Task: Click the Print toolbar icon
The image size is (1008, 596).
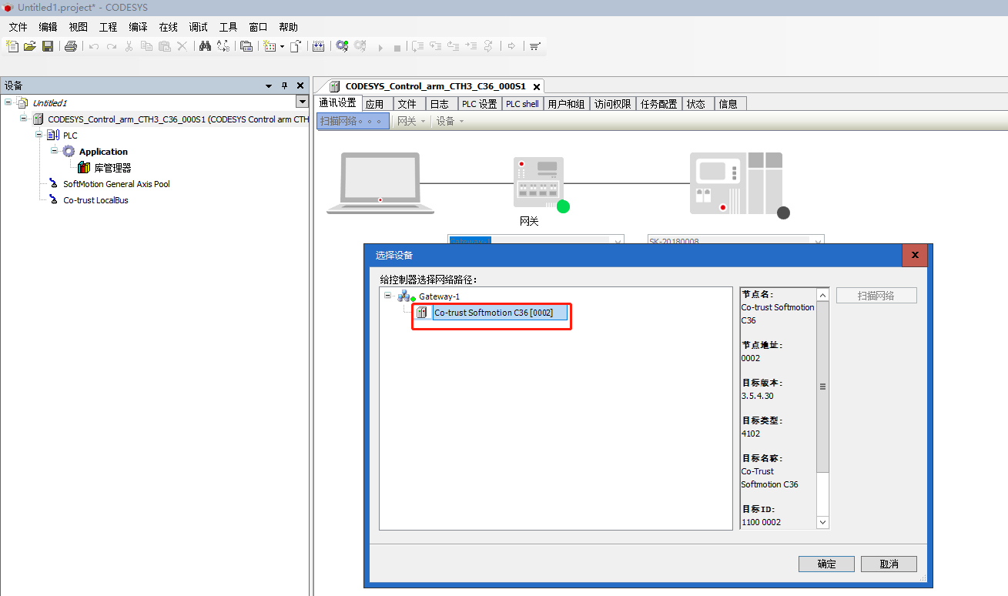Action: click(x=71, y=46)
